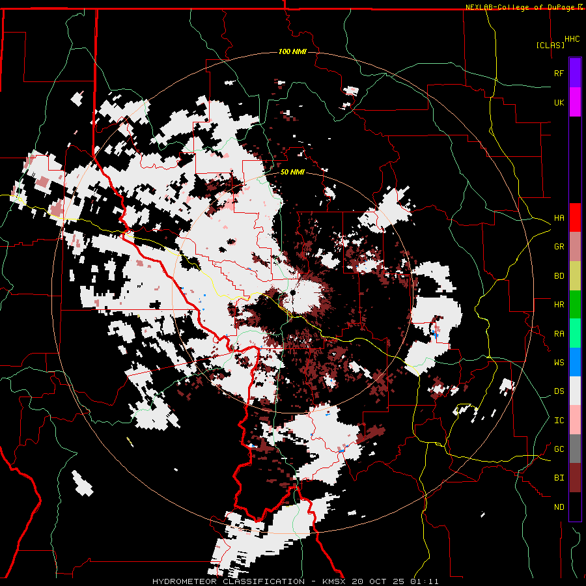Screen dimensions: 586x586
Task: Click the BI dark red legend swatch
Action: coord(575,478)
